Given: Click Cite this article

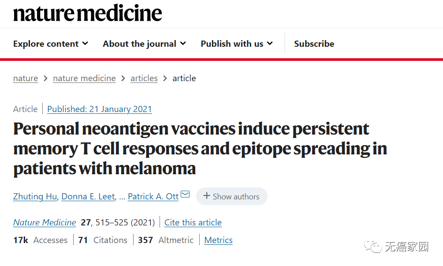Looking at the screenshot, I should tap(193, 222).
